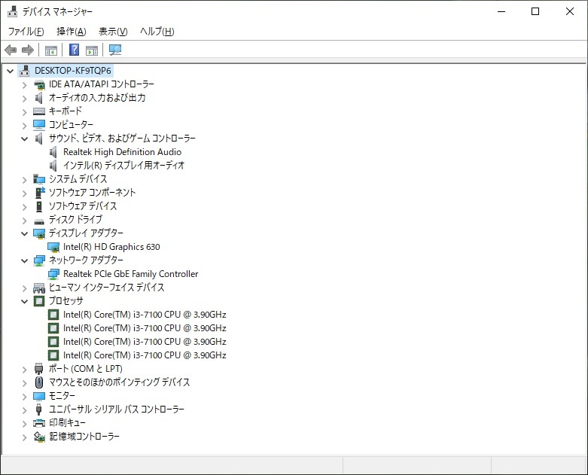Click the scan for hardware changes icon
The image size is (588, 475).
[x=114, y=50]
